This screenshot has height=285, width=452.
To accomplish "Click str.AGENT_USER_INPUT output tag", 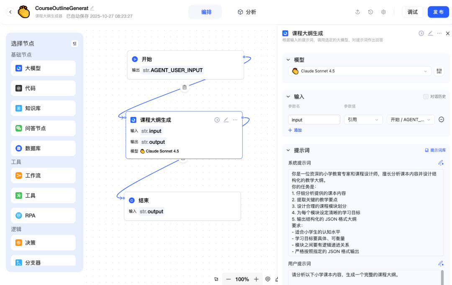I will pyautogui.click(x=173, y=70).
